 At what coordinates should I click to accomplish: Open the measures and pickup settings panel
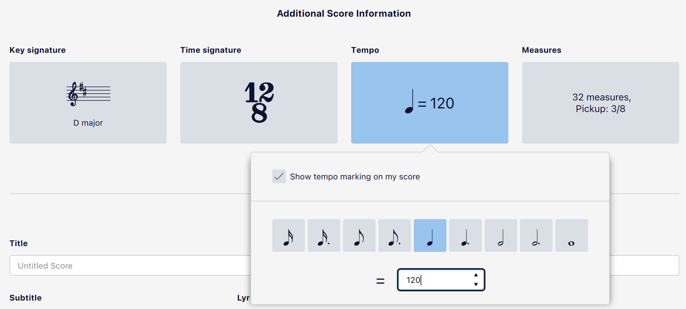point(601,102)
